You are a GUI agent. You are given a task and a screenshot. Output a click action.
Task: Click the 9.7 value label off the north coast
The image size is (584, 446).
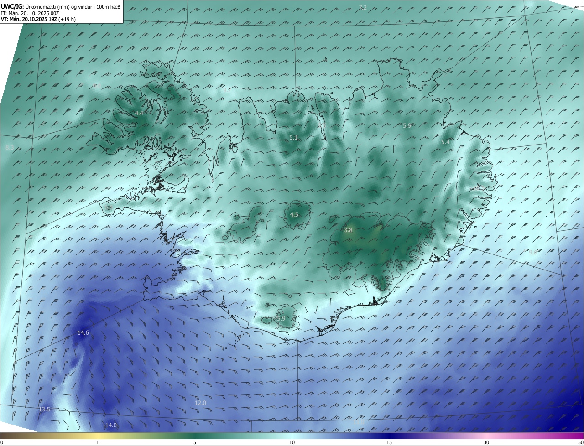[x=226, y=90]
